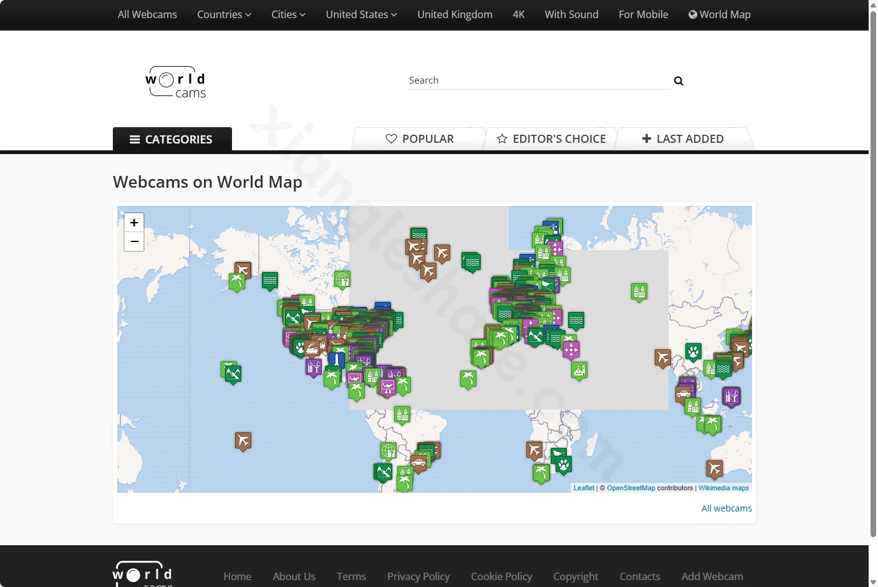Open the palm marker in Indonesia
Screen dimensions: 878x587
pyautogui.click(x=713, y=425)
